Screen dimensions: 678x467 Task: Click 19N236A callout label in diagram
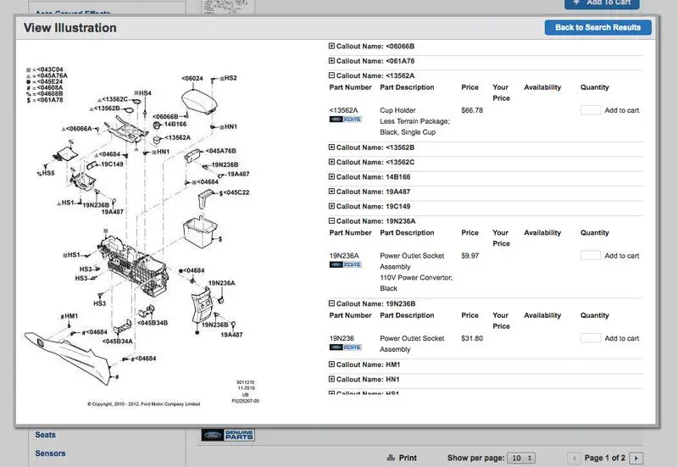point(222,283)
